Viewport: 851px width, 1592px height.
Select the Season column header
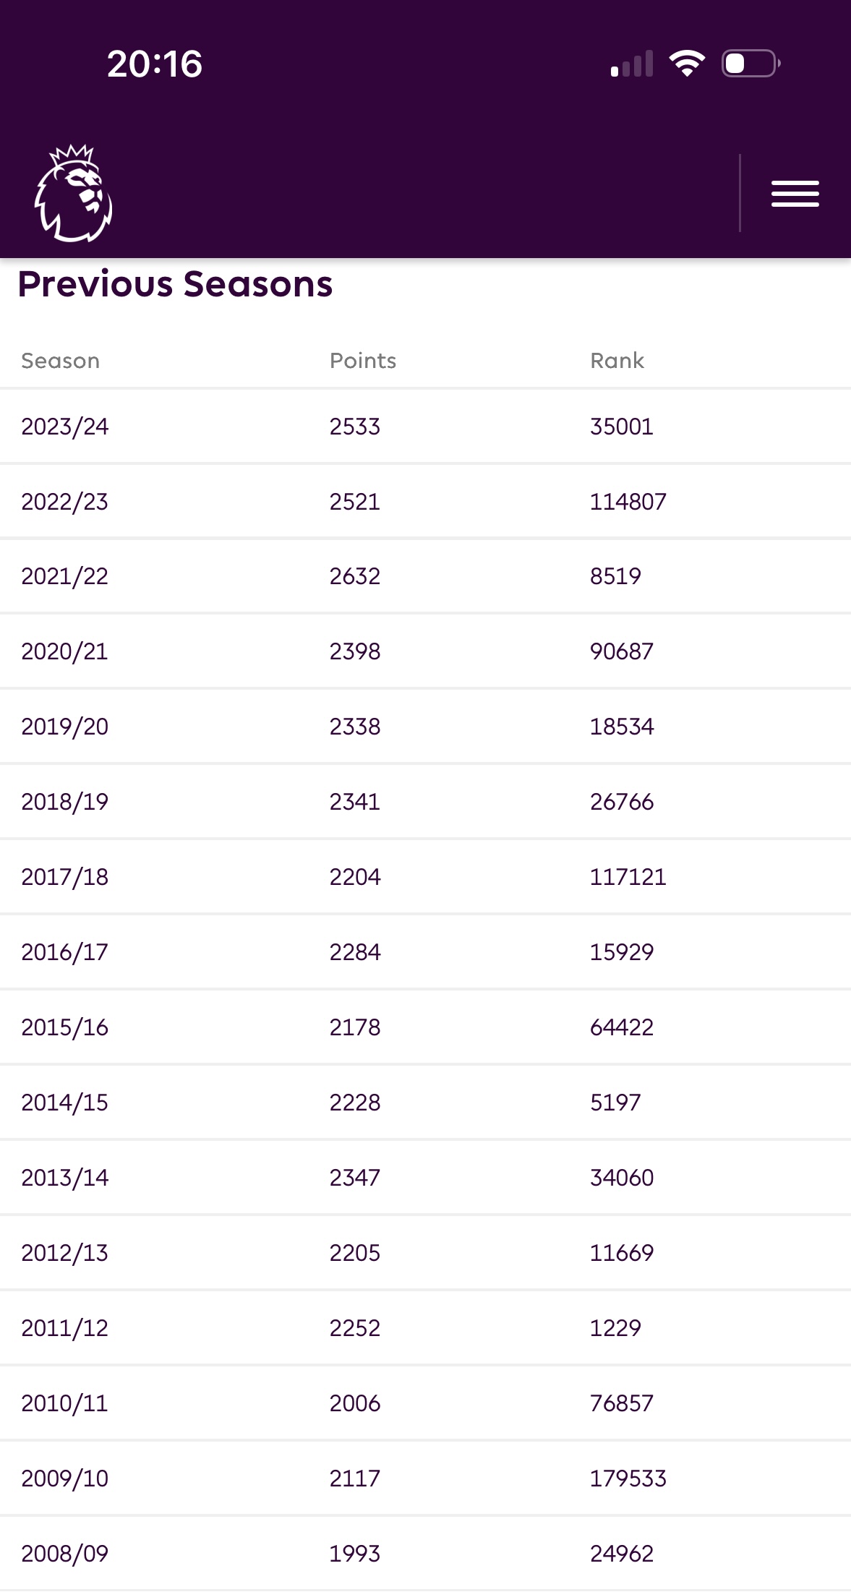pos(61,361)
